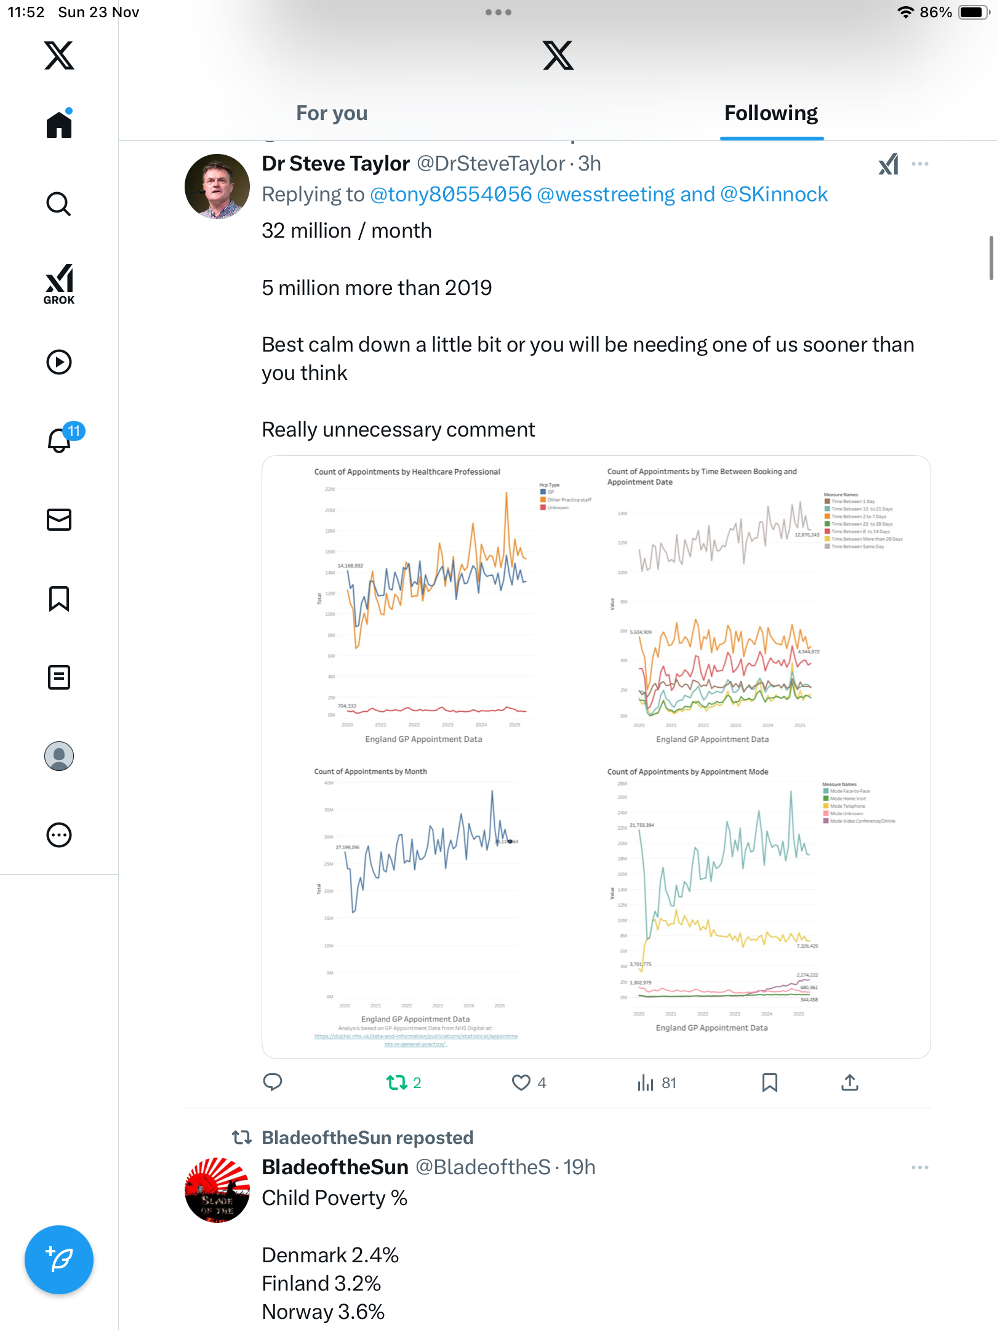The height and width of the screenshot is (1330, 997).
Task: Open the GP appointment charts image
Action: 596,757
